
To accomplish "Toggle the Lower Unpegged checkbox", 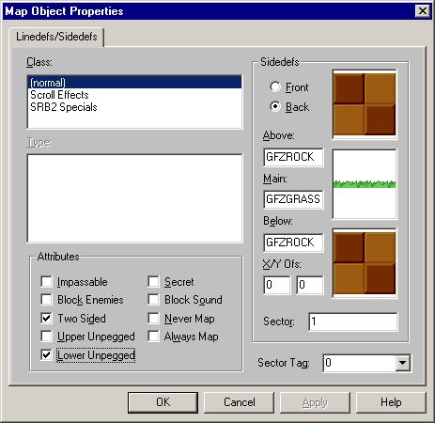I will coord(47,354).
